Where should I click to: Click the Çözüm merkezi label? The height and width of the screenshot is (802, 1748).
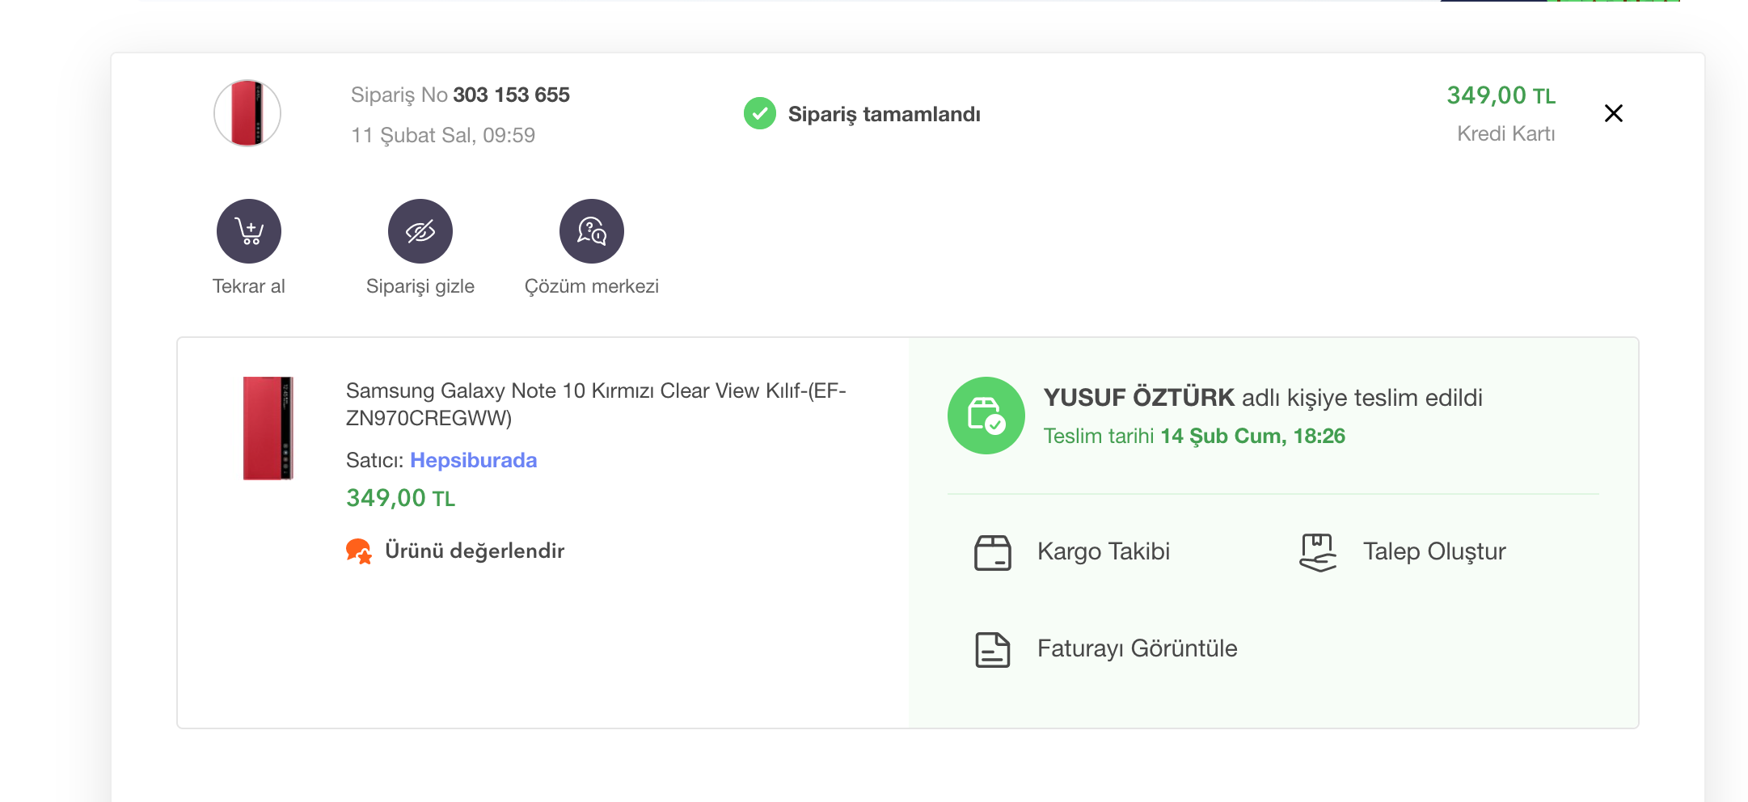coord(592,287)
